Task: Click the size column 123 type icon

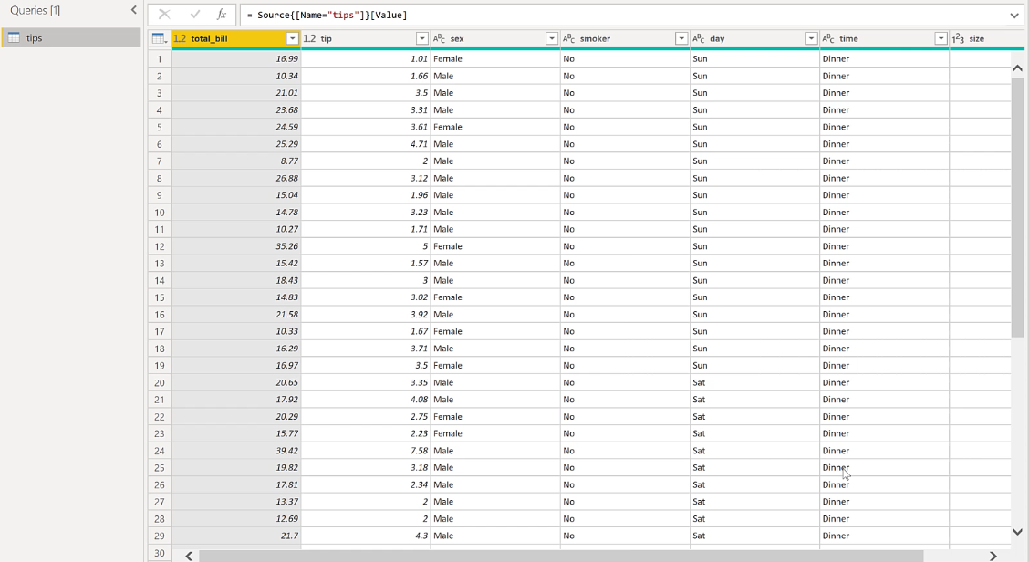Action: click(958, 38)
